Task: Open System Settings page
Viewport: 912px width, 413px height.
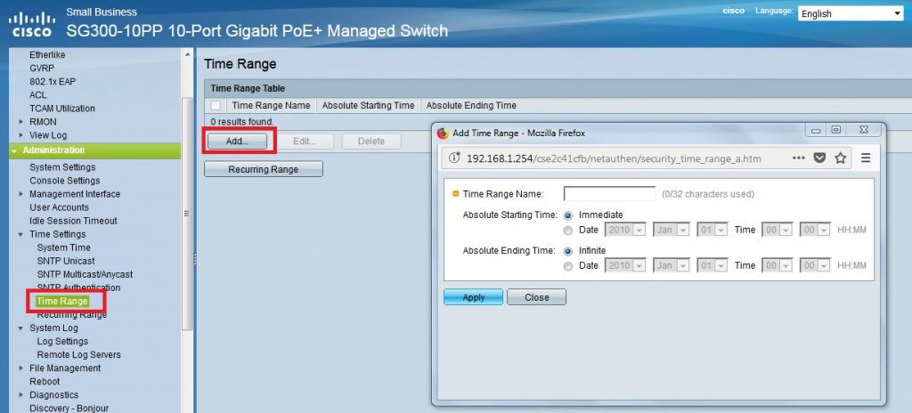Action: click(63, 167)
